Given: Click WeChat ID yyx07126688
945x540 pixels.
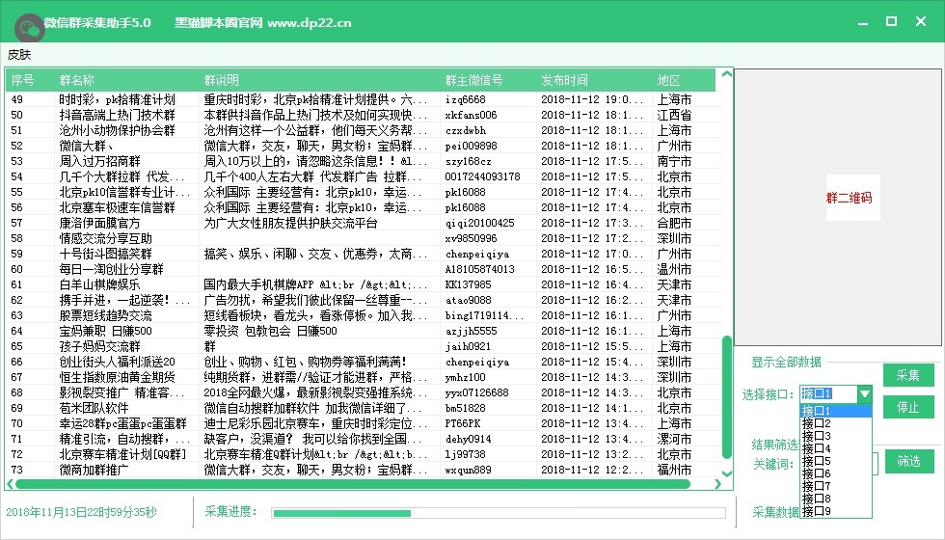Looking at the screenshot, I should tap(476, 393).
